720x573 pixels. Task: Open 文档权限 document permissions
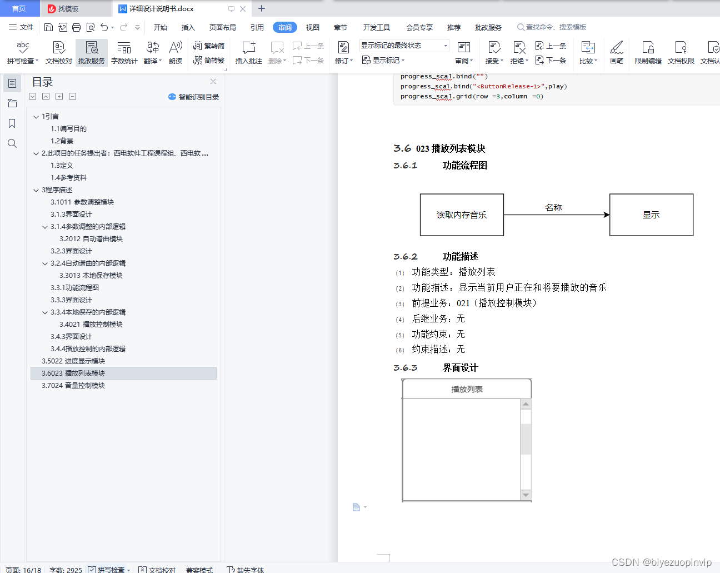coord(681,53)
